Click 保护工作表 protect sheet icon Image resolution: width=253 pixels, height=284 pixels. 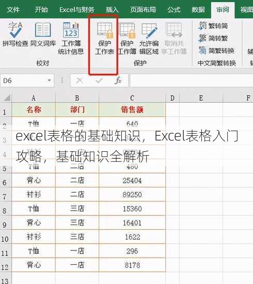(x=105, y=38)
